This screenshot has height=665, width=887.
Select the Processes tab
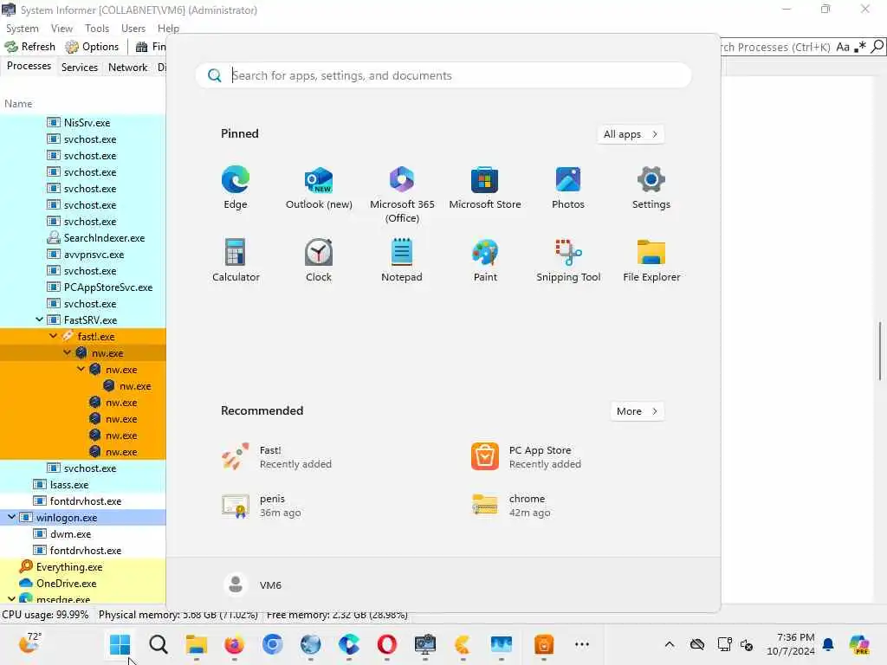point(29,66)
